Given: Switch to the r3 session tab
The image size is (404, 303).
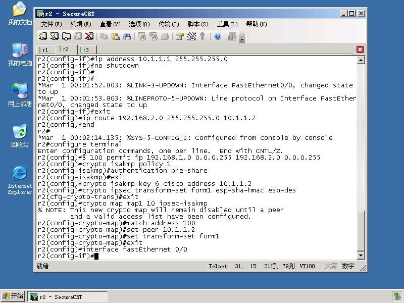Looking at the screenshot, I should 86,49.
